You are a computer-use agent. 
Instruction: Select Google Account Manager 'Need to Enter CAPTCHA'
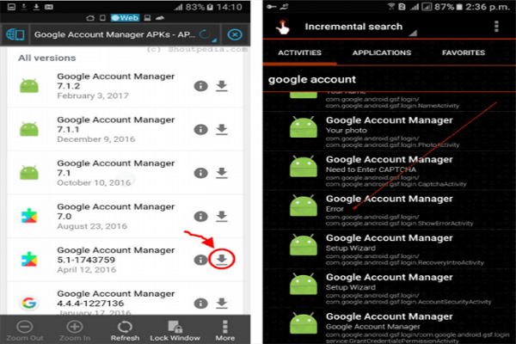pos(389,170)
